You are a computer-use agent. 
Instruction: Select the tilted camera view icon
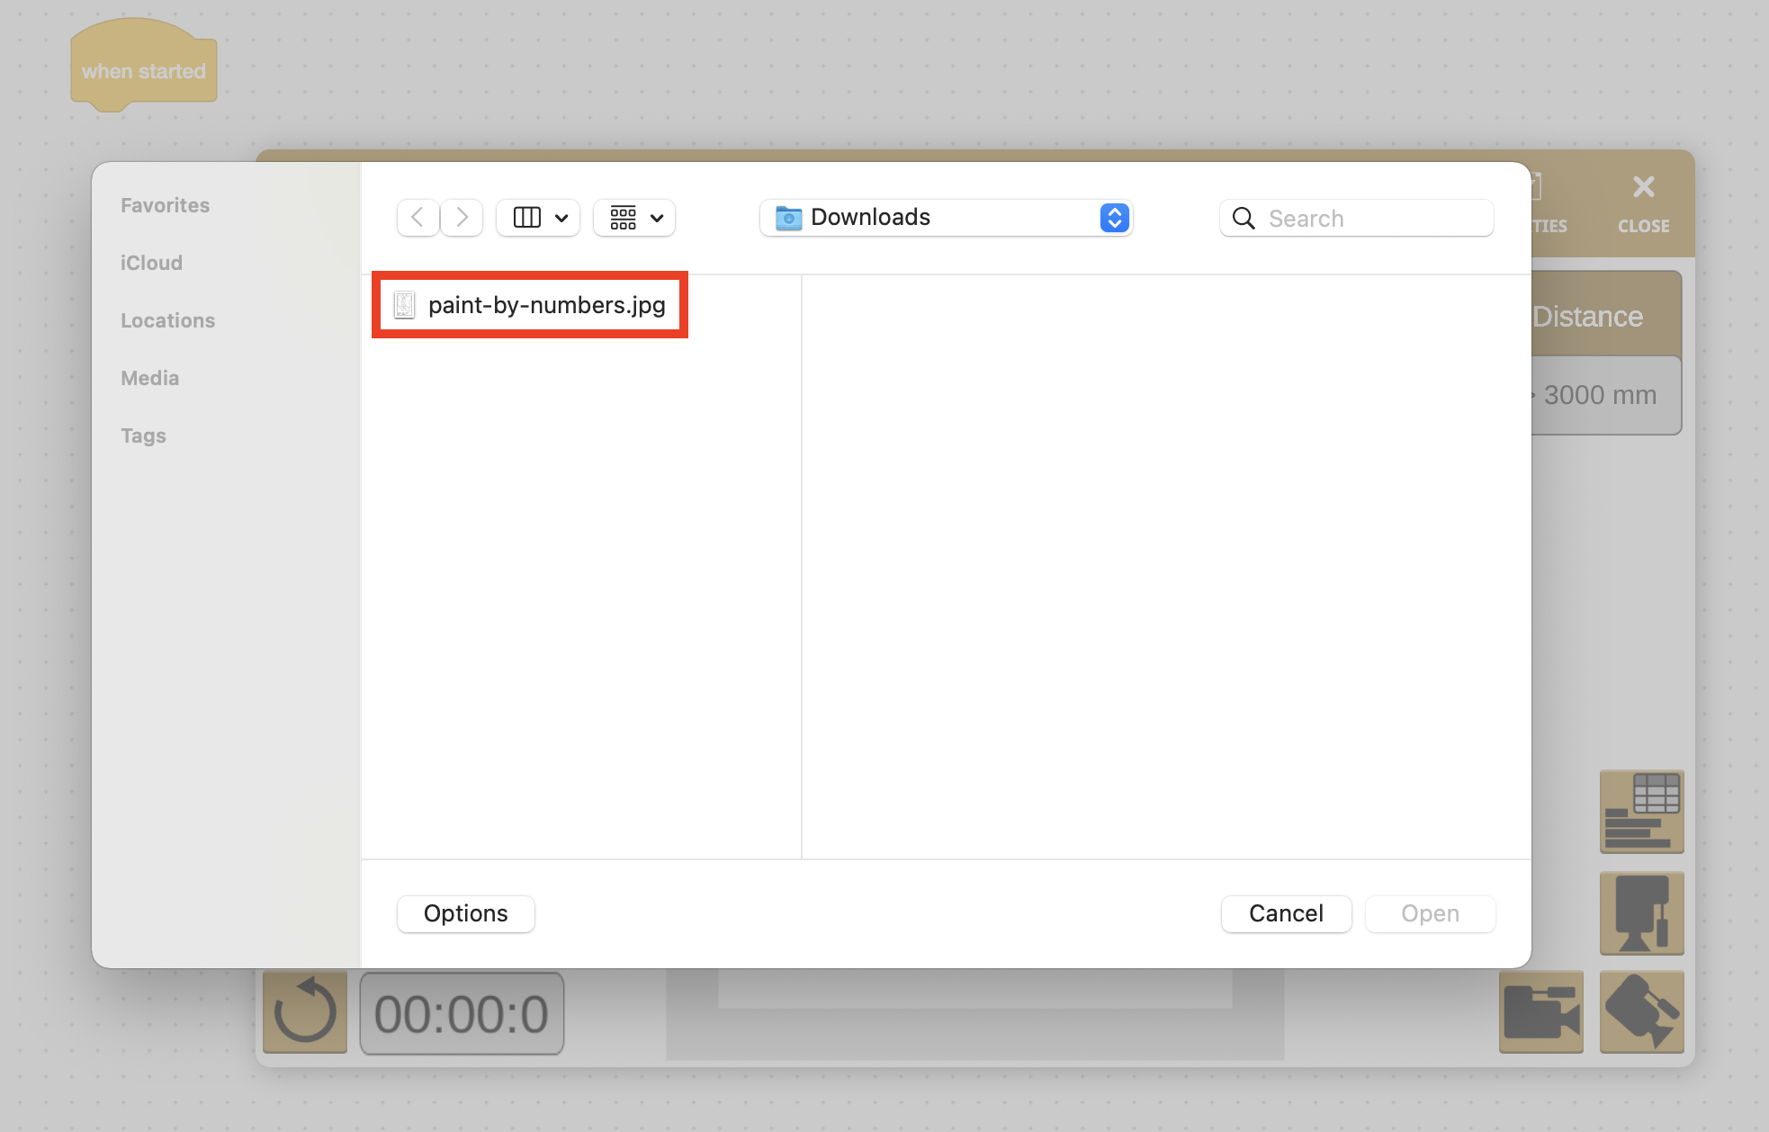tap(1641, 1011)
